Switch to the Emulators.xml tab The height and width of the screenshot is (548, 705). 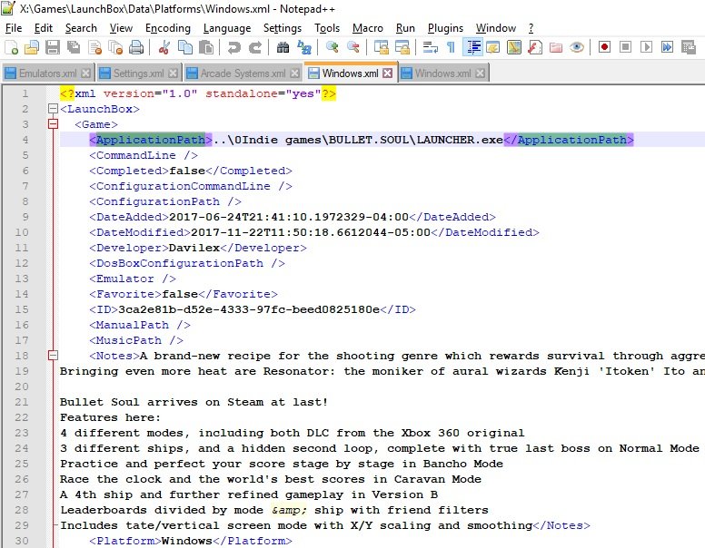pos(47,73)
